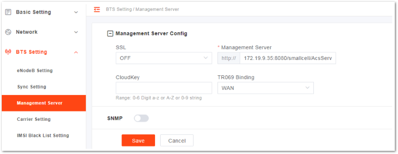Open the TR069 Binding dropdown
398x154 pixels.
tap(266, 88)
